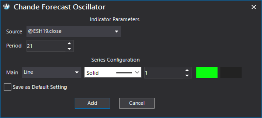The width and height of the screenshot is (262, 118).
Task: Click the chevron of the Solid style box
Action: (137, 72)
